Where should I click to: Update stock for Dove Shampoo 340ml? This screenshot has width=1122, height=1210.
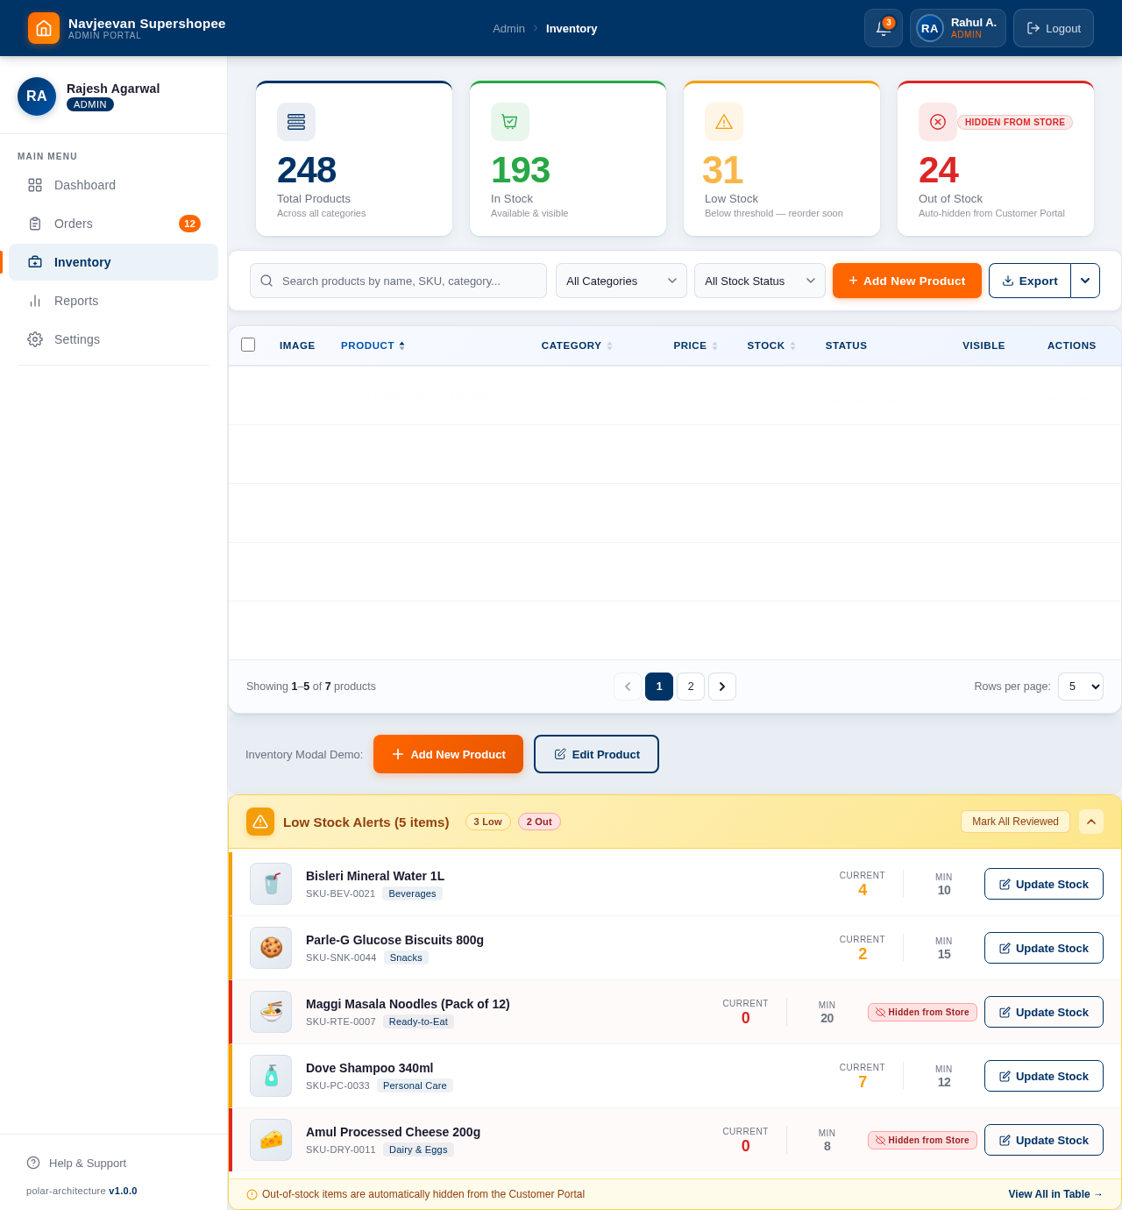(1043, 1076)
